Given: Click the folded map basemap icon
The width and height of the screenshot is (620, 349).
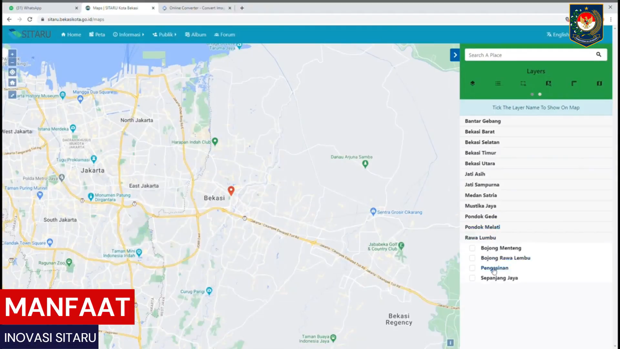Looking at the screenshot, I should click(x=599, y=83).
